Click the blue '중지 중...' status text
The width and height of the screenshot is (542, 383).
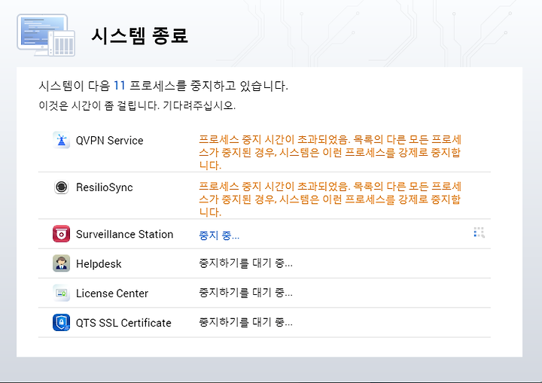(219, 236)
